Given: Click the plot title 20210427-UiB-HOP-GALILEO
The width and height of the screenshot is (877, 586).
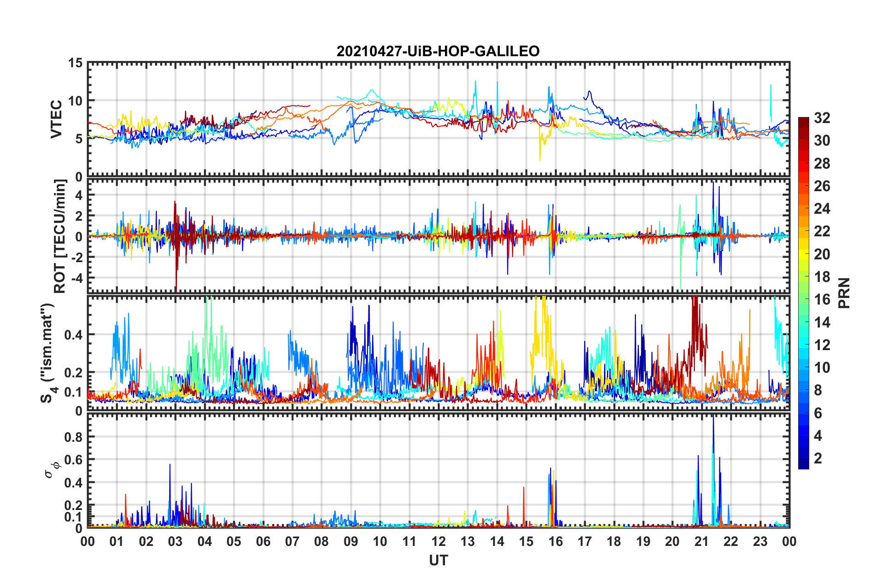Looking at the screenshot, I should (438, 51).
